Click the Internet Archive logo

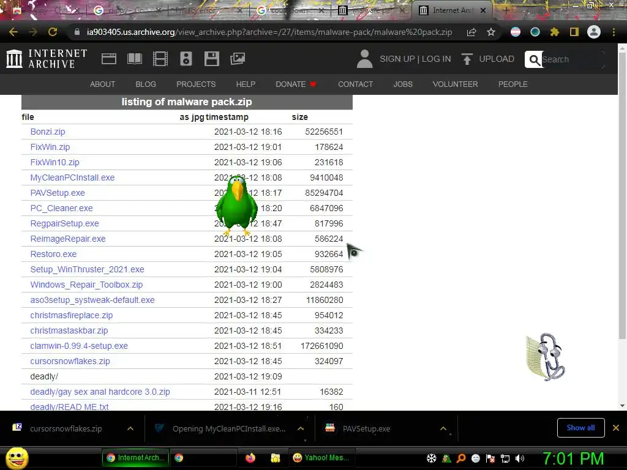[x=47, y=59]
